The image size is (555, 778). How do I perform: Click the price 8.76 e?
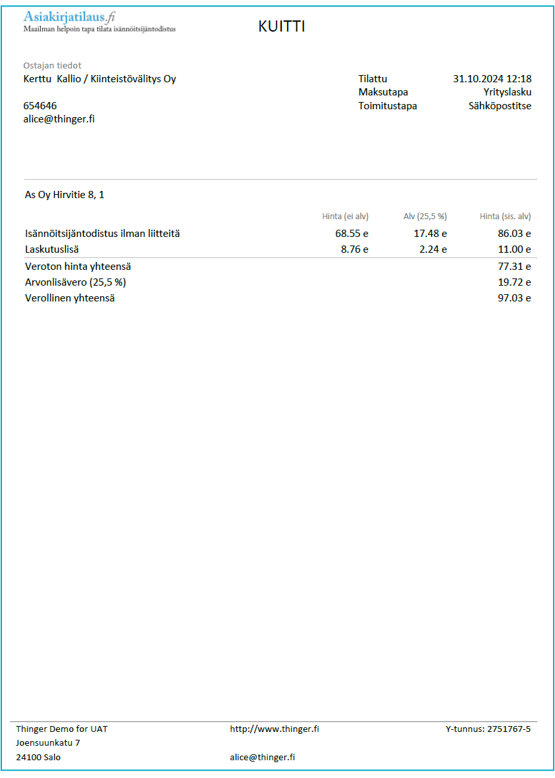354,249
